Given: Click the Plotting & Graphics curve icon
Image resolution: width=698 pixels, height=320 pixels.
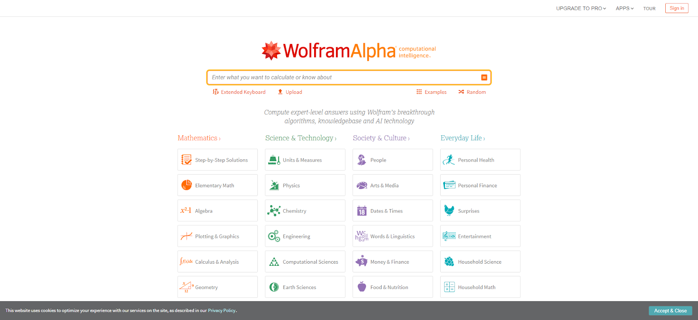Looking at the screenshot, I should (187, 236).
